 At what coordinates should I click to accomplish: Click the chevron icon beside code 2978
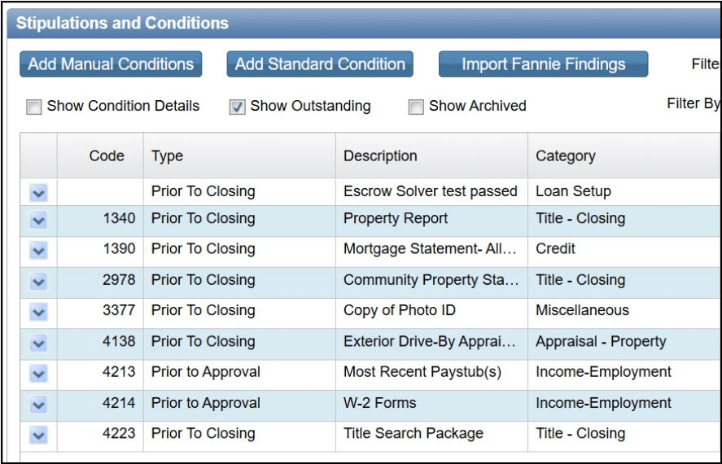[x=38, y=282]
